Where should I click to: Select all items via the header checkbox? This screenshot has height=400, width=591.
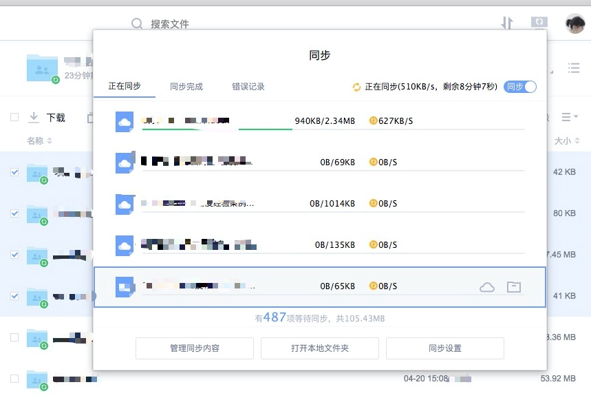[x=14, y=117]
